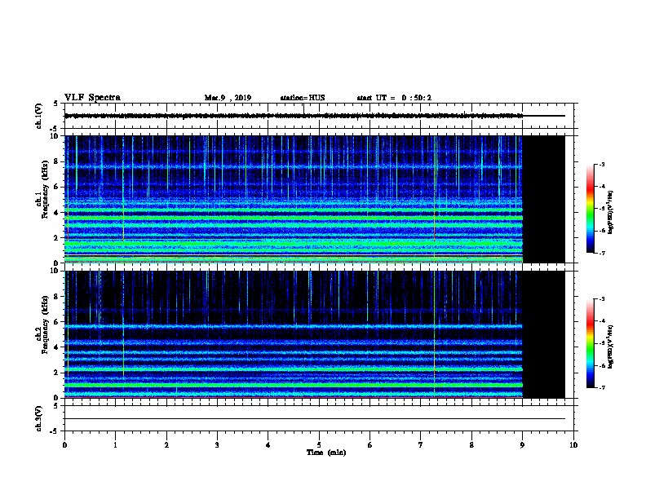This screenshot has height=499, width=646.
Task: Click time axis tick label "9"
Action: (x=522, y=445)
